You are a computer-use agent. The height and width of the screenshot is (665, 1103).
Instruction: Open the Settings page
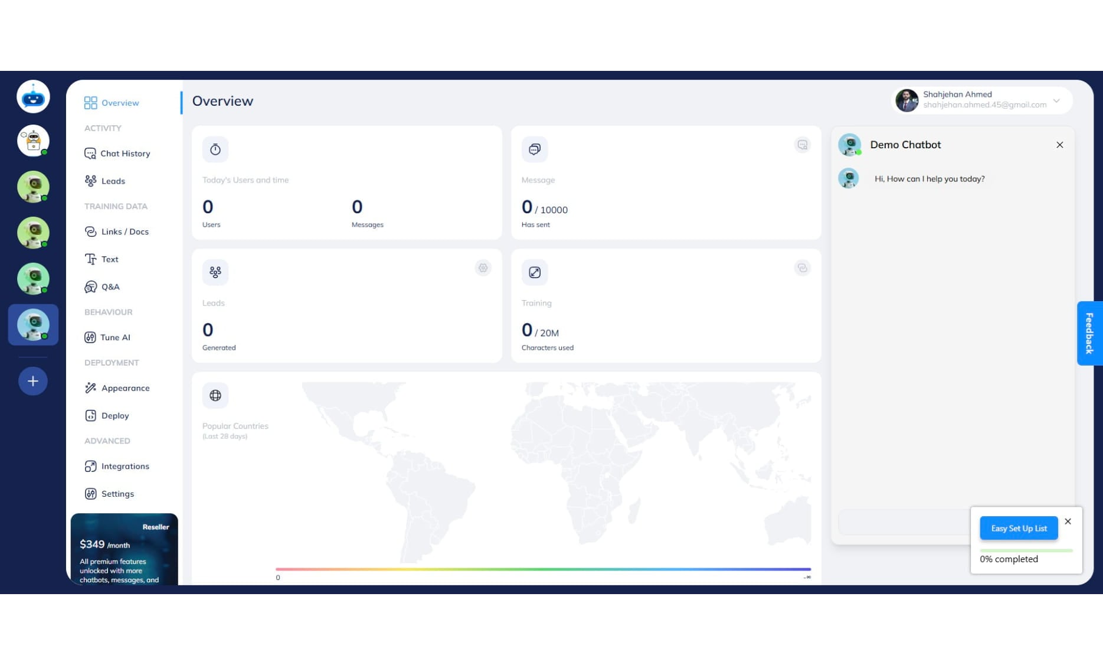coord(117,494)
